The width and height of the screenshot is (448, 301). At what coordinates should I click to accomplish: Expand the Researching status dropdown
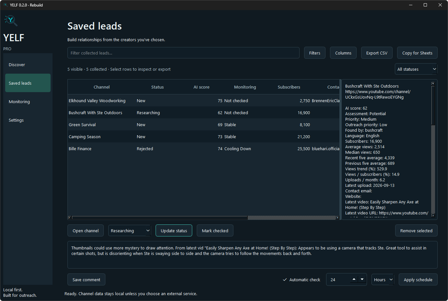point(129,231)
